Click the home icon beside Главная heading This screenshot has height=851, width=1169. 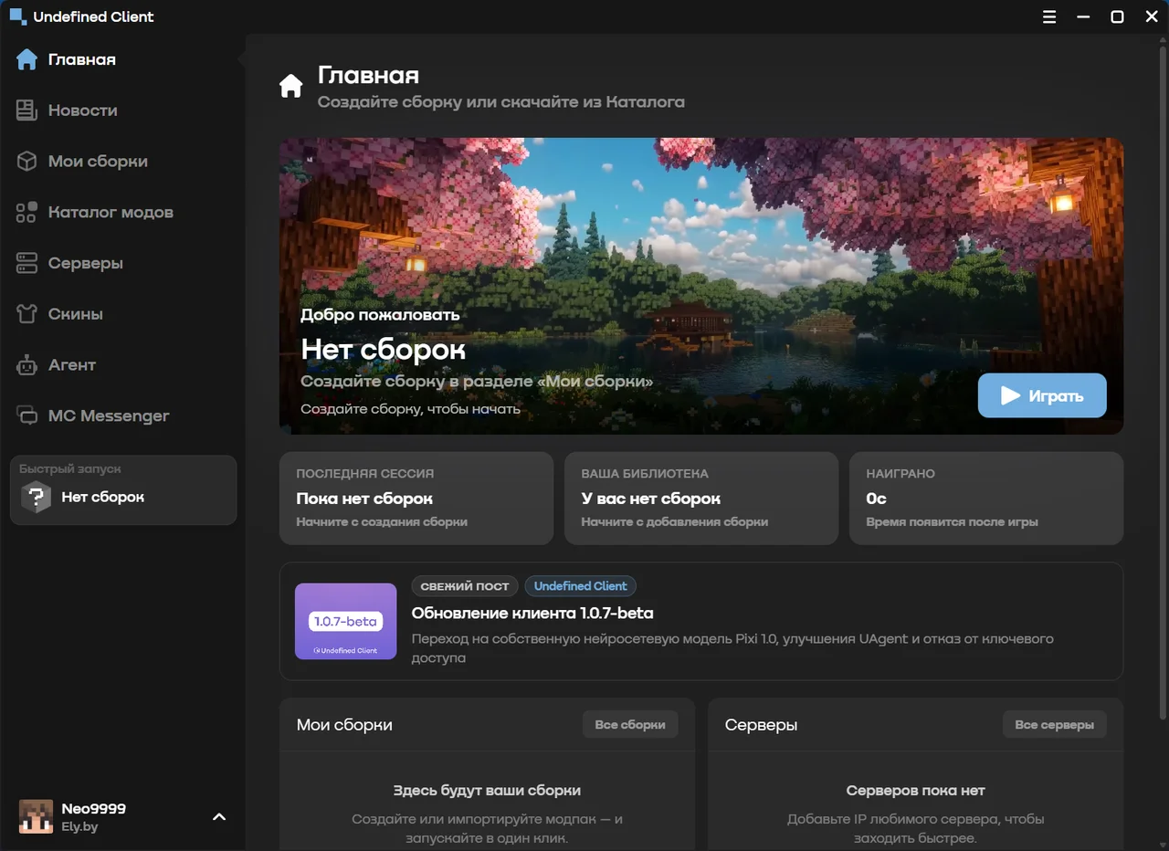tap(290, 87)
